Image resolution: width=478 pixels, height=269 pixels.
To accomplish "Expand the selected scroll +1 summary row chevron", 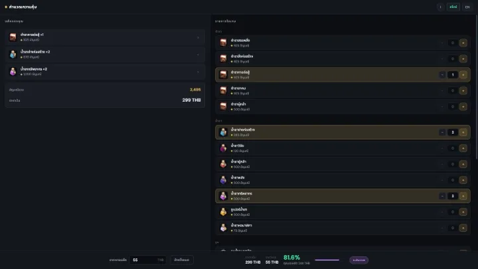I will 198,37.
